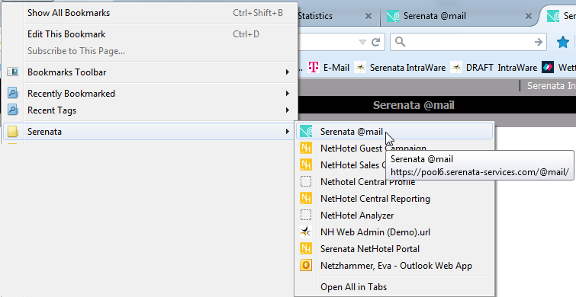Open Serenata IntraWare toolbar bookmark
The width and height of the screenshot is (576, 297).
tap(400, 68)
